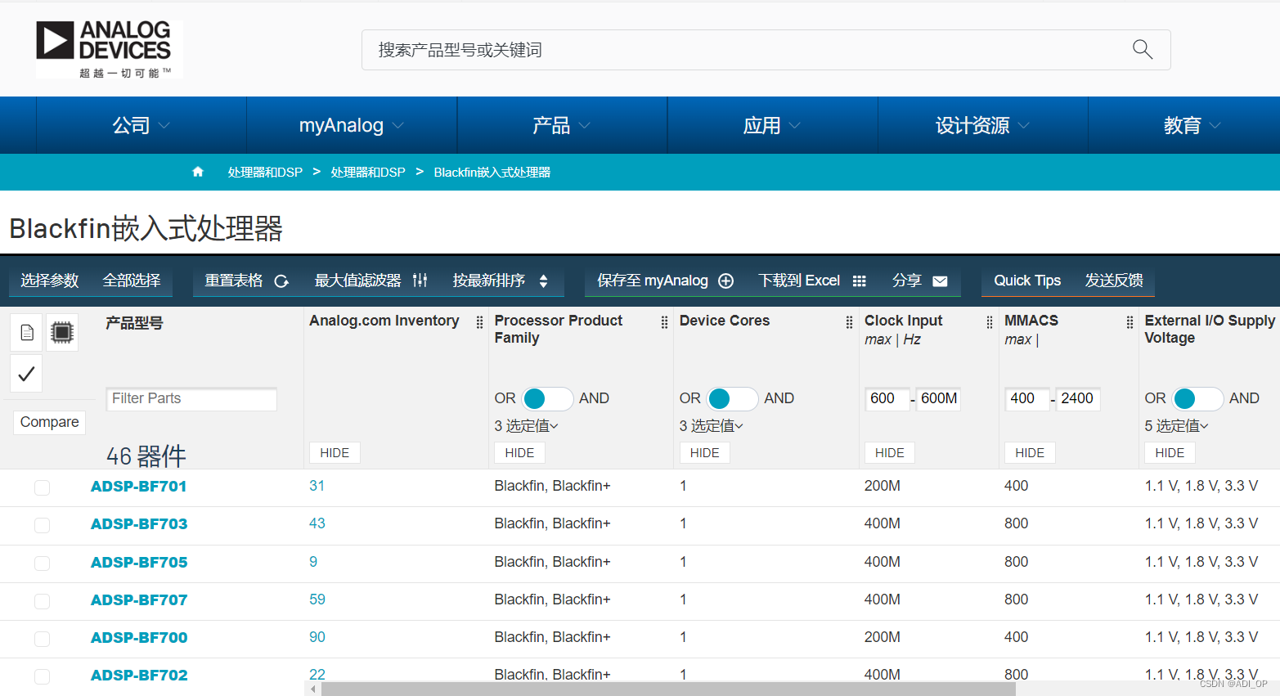The width and height of the screenshot is (1280, 696).
Task: Check the ADSP-BF701 row checkbox
Action: (42, 487)
